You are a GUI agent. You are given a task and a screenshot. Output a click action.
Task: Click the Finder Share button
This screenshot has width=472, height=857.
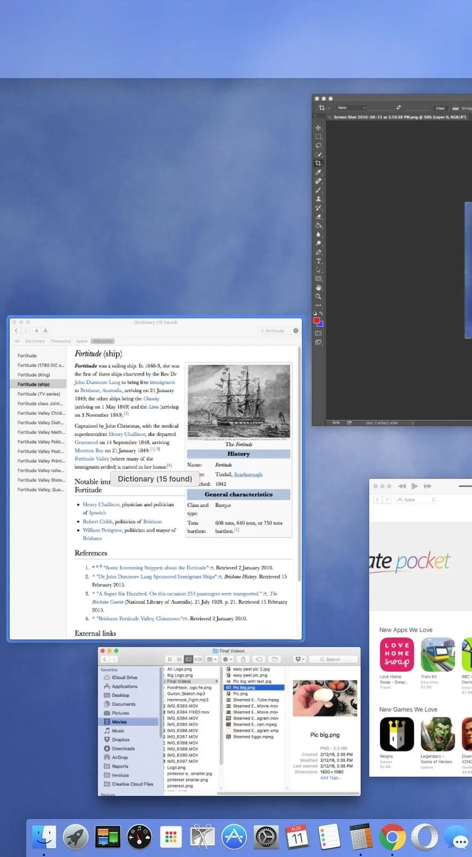[x=243, y=659]
